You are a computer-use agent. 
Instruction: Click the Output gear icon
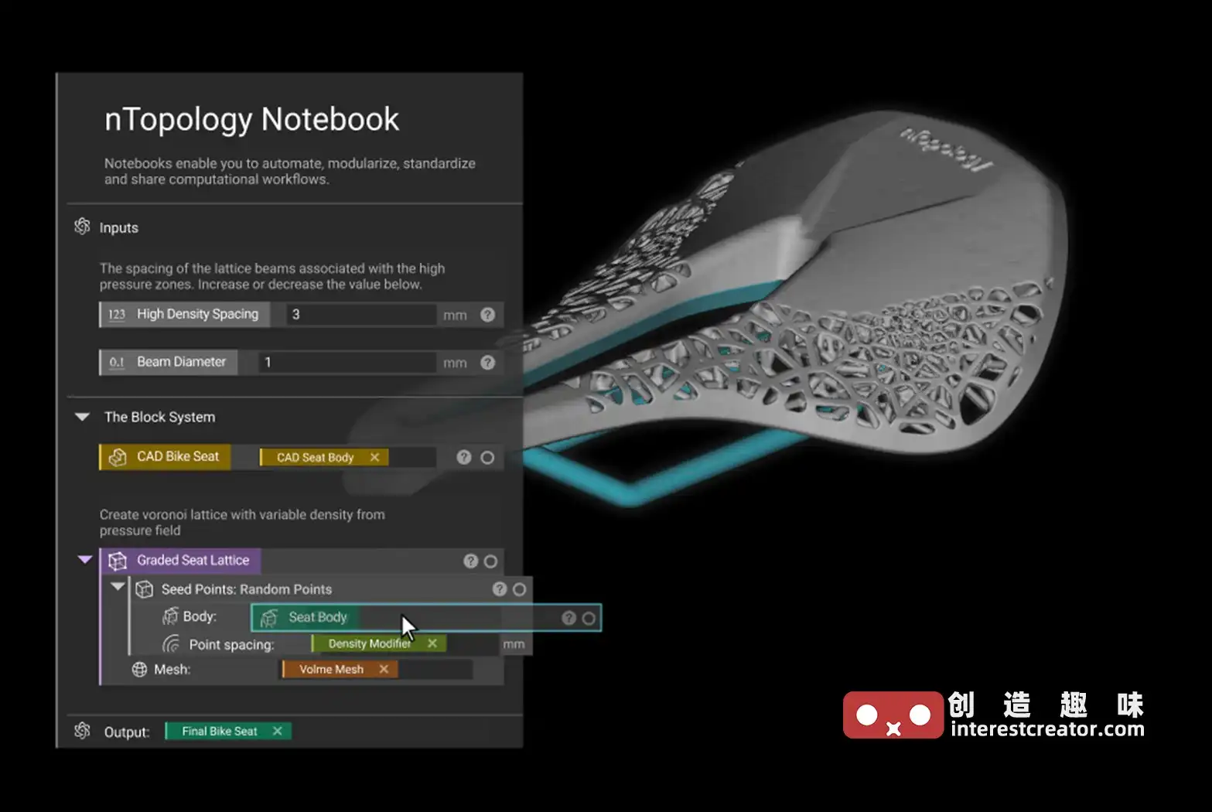pyautogui.click(x=82, y=731)
